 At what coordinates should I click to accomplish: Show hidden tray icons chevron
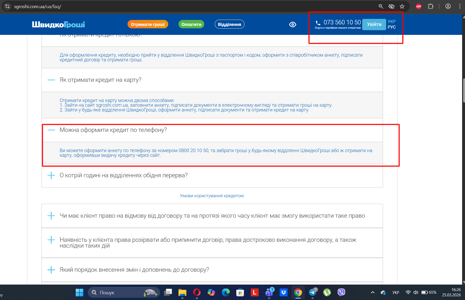(x=372, y=292)
